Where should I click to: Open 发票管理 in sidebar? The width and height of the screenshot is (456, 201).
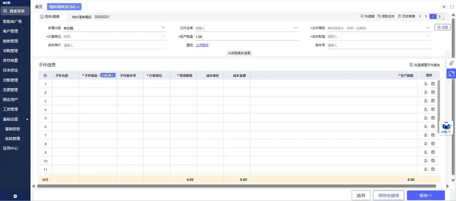pyautogui.click(x=10, y=90)
